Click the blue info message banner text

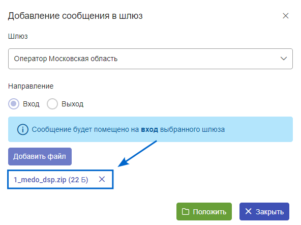pyautogui.click(x=128, y=129)
